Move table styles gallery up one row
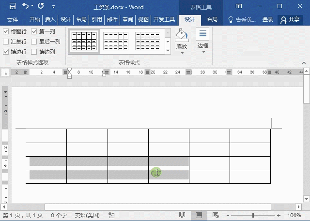The height and width of the screenshot is (221, 310). point(168,33)
